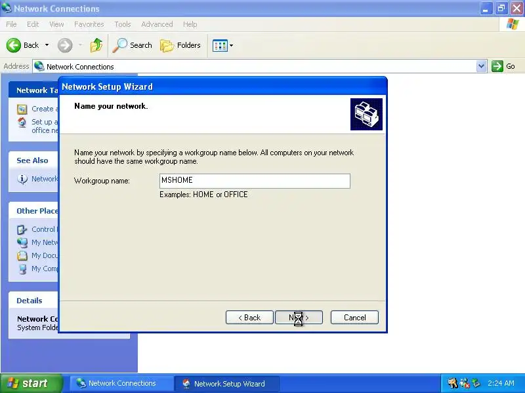525x393 pixels.
Task: Click the Forward arrow icon in toolbar
Action: 65,45
